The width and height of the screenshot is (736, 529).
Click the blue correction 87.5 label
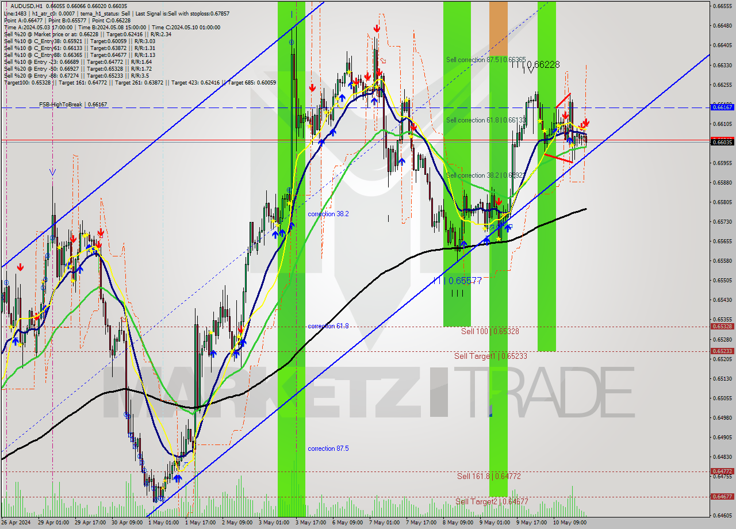pos(328,448)
